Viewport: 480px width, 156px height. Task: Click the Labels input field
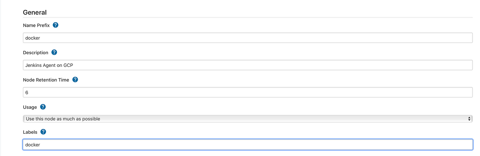[x=248, y=145]
